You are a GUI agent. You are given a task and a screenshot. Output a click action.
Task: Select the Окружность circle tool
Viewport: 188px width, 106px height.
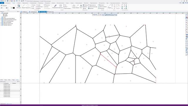tap(28, 6)
